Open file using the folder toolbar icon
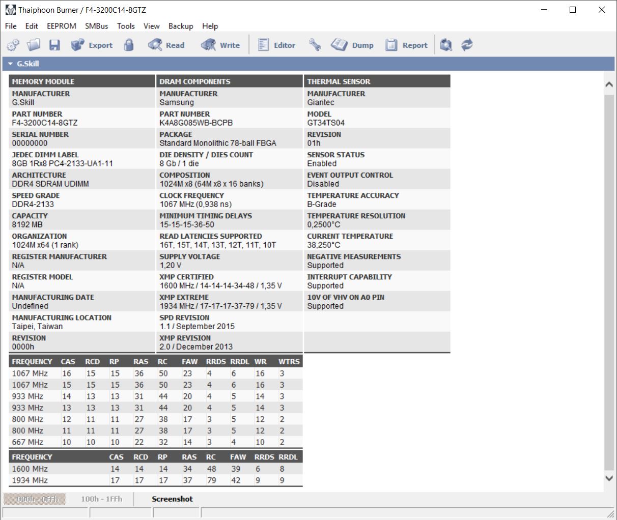This screenshot has height=520, width=617. click(34, 45)
